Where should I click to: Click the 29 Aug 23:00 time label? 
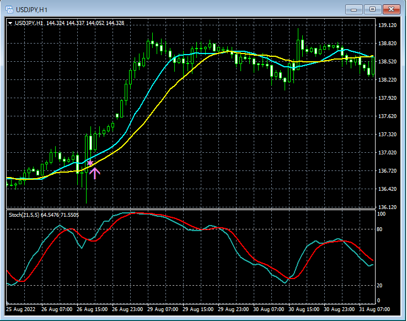click(x=233, y=309)
